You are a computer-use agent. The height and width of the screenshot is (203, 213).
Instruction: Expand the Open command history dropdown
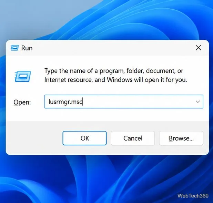click(198, 101)
